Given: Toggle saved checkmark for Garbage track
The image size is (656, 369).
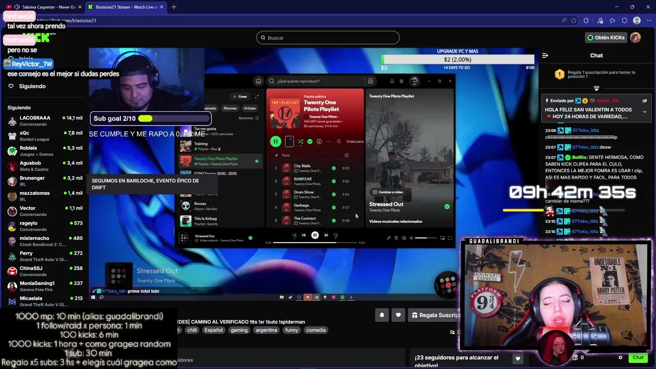Looking at the screenshot, I should click(x=334, y=208).
